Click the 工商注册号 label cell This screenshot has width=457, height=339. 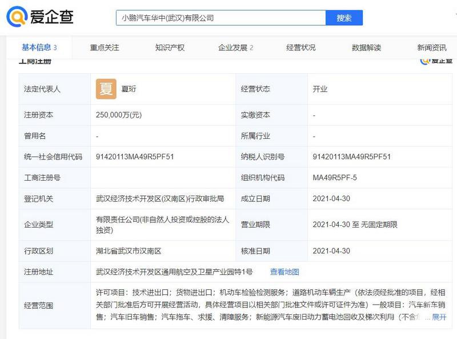coord(54,178)
